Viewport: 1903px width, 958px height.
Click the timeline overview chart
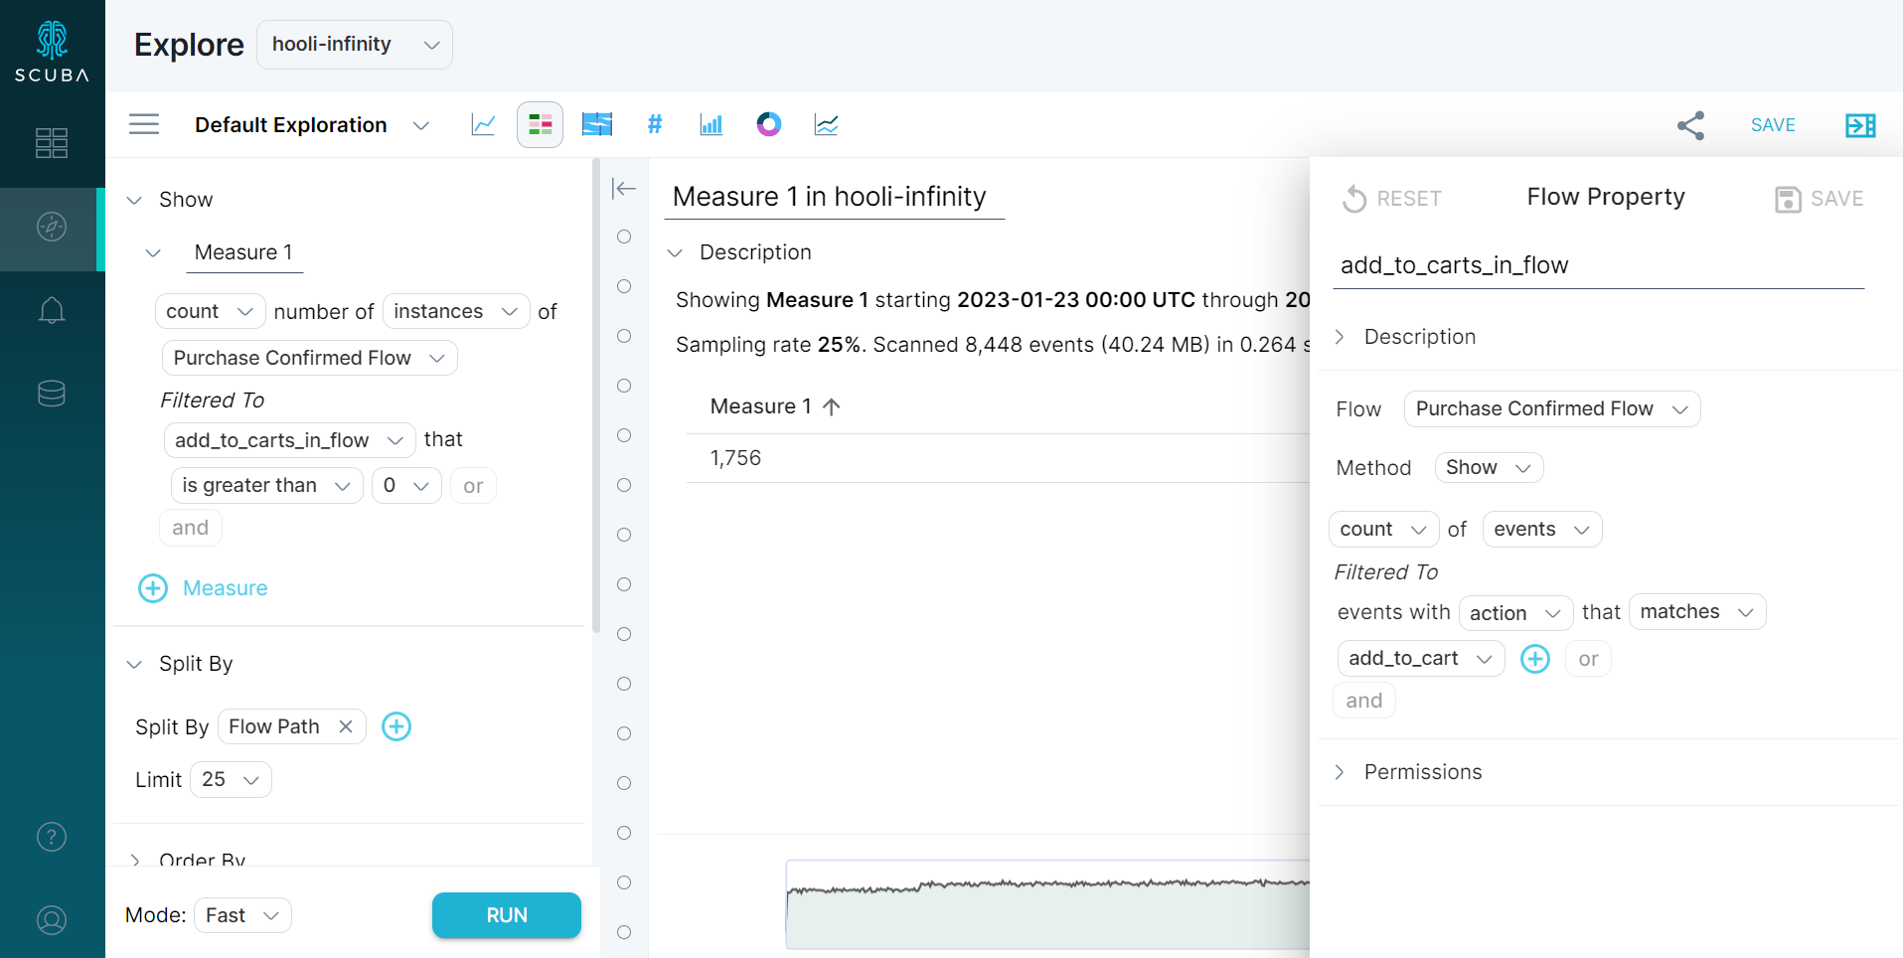[1047, 904]
